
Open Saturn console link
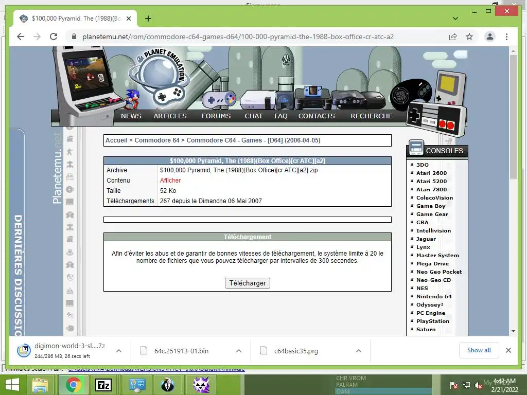click(x=426, y=330)
